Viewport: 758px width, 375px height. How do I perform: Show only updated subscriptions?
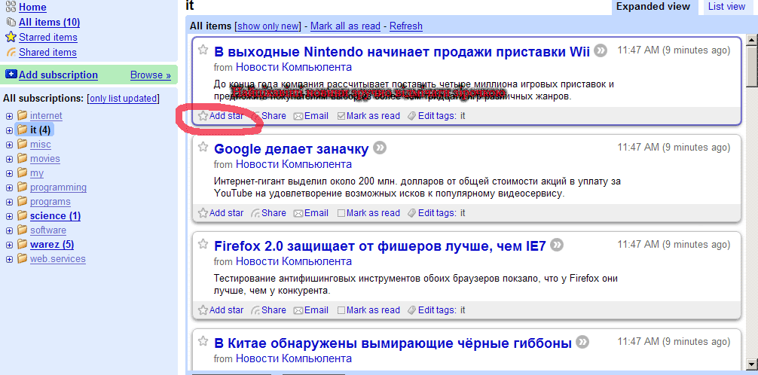click(124, 99)
